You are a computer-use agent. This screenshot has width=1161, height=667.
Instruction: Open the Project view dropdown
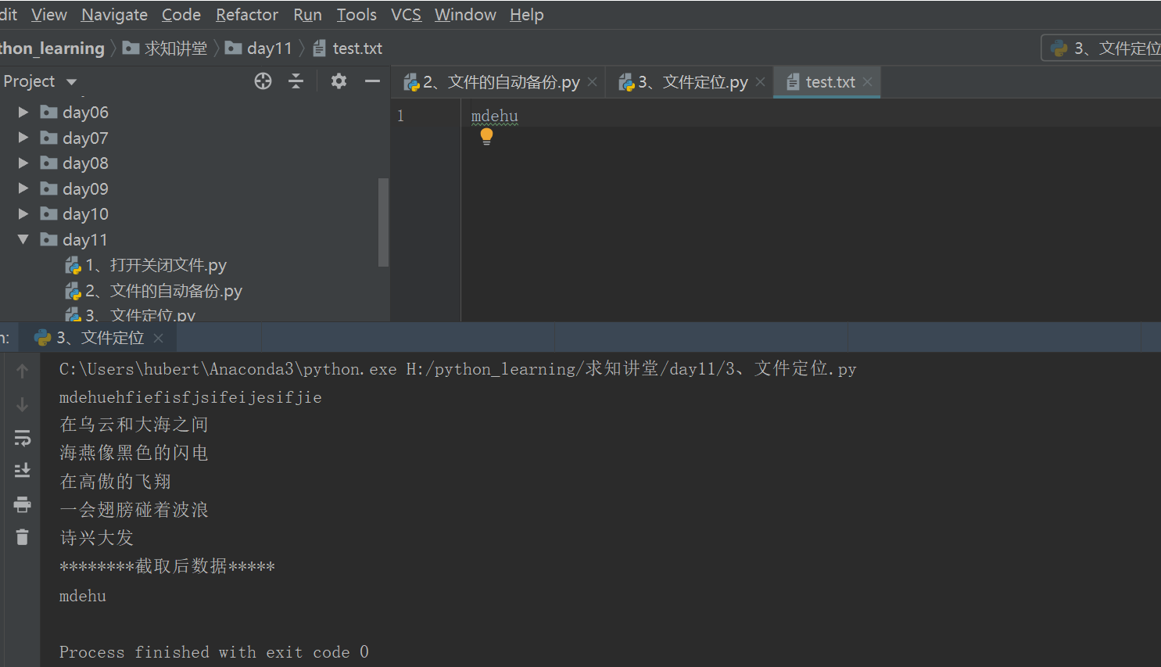tap(72, 82)
